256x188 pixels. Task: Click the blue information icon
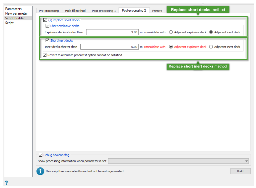point(40,171)
